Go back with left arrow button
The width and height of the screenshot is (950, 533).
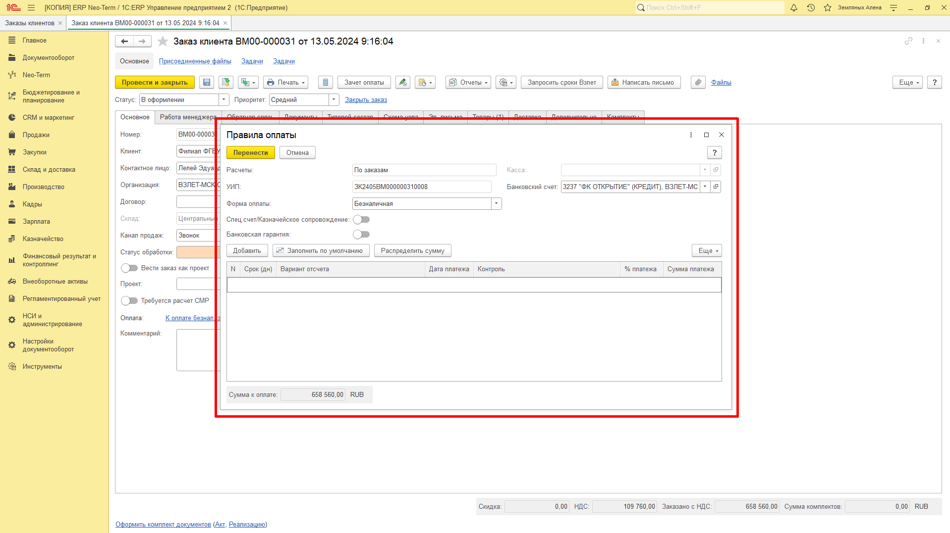tap(124, 41)
